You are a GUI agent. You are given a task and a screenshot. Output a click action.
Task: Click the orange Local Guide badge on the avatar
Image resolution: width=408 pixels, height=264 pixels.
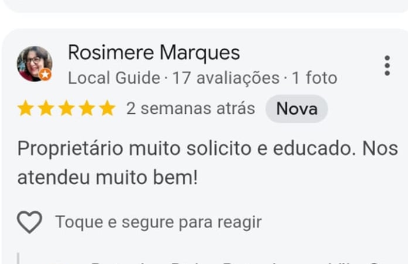tap(45, 75)
